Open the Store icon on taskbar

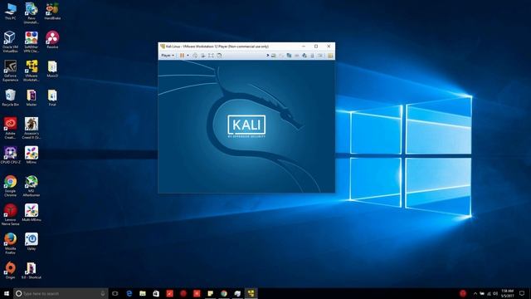point(156,293)
